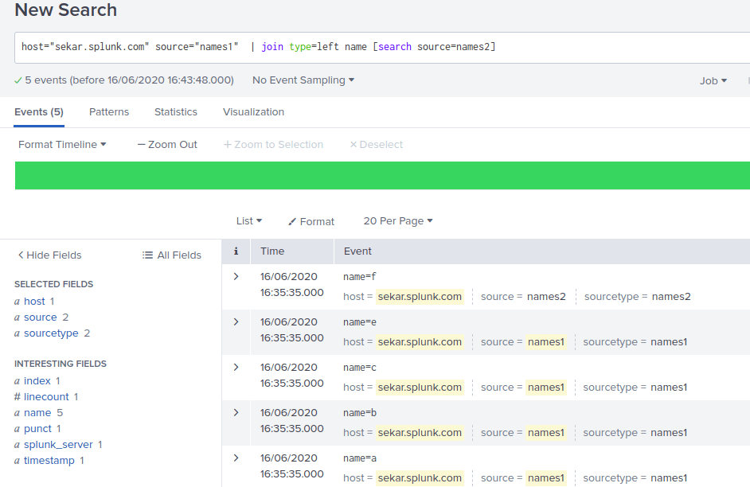Switch to the Statistics tab
Viewport: 750px width, 487px height.
click(x=175, y=111)
